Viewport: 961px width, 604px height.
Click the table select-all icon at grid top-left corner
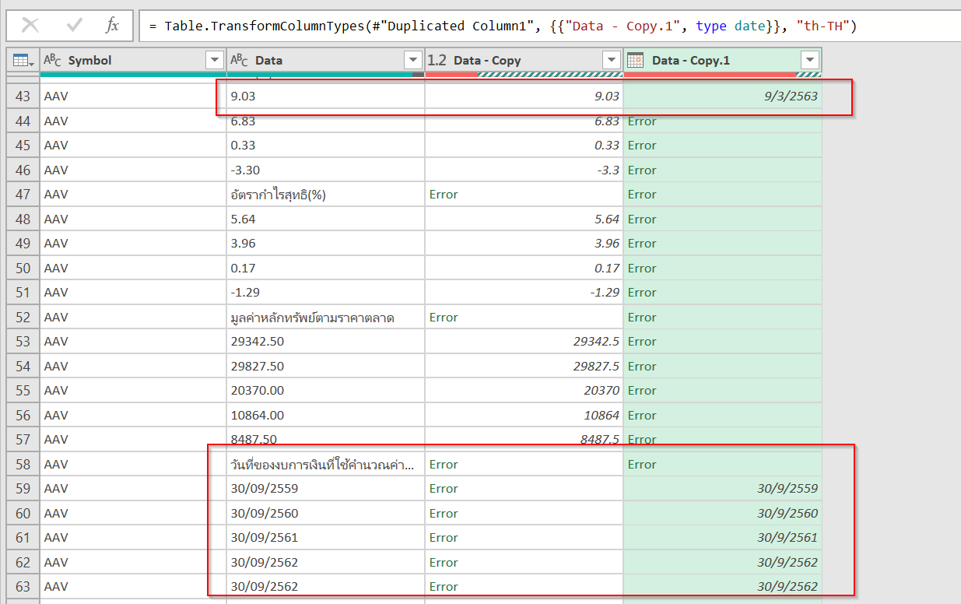[23, 60]
